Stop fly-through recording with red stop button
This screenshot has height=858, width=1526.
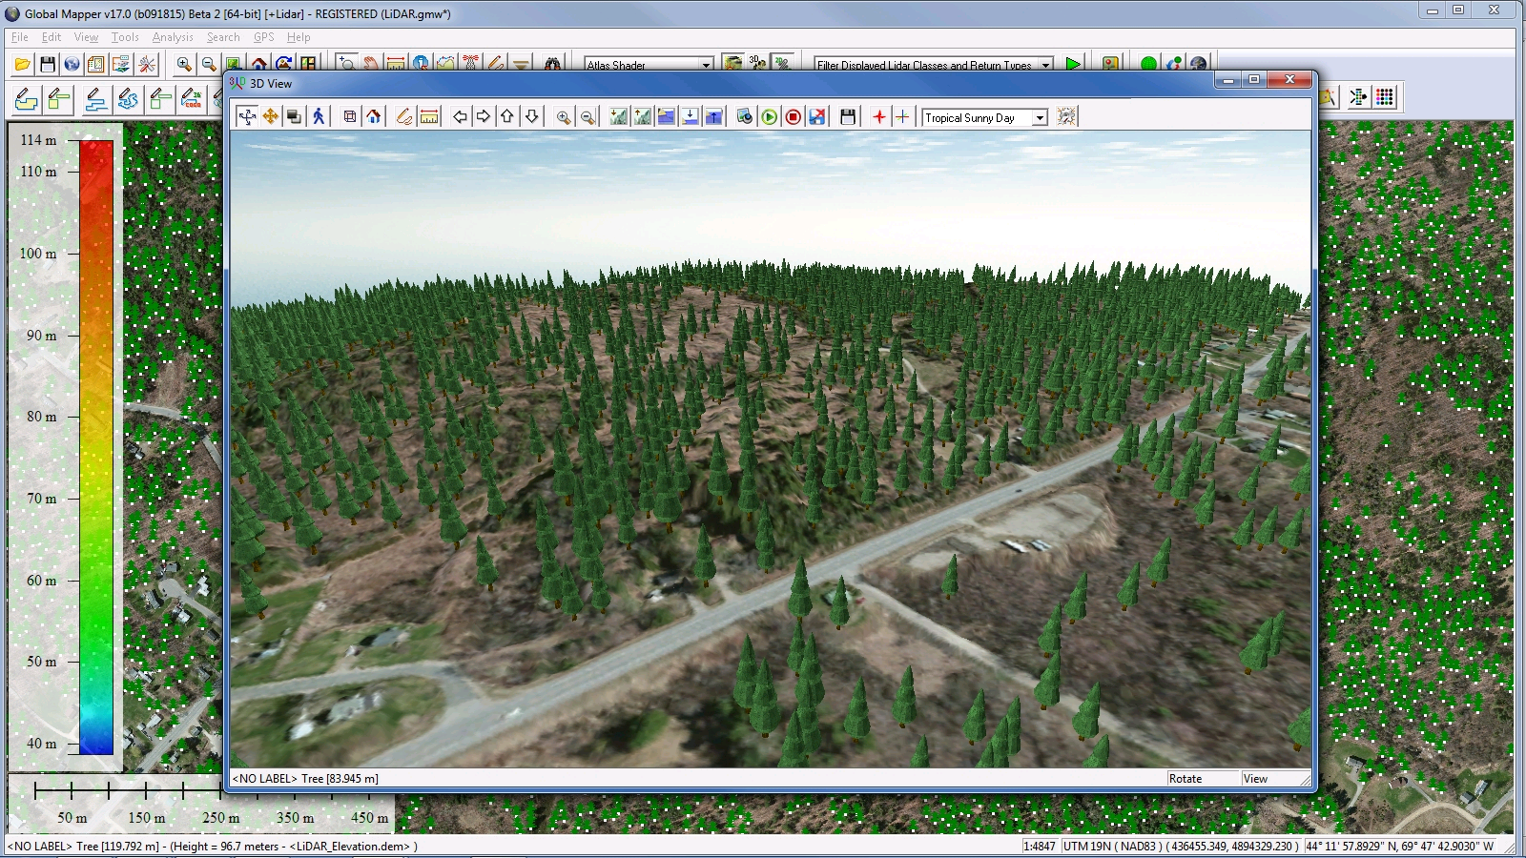point(793,116)
